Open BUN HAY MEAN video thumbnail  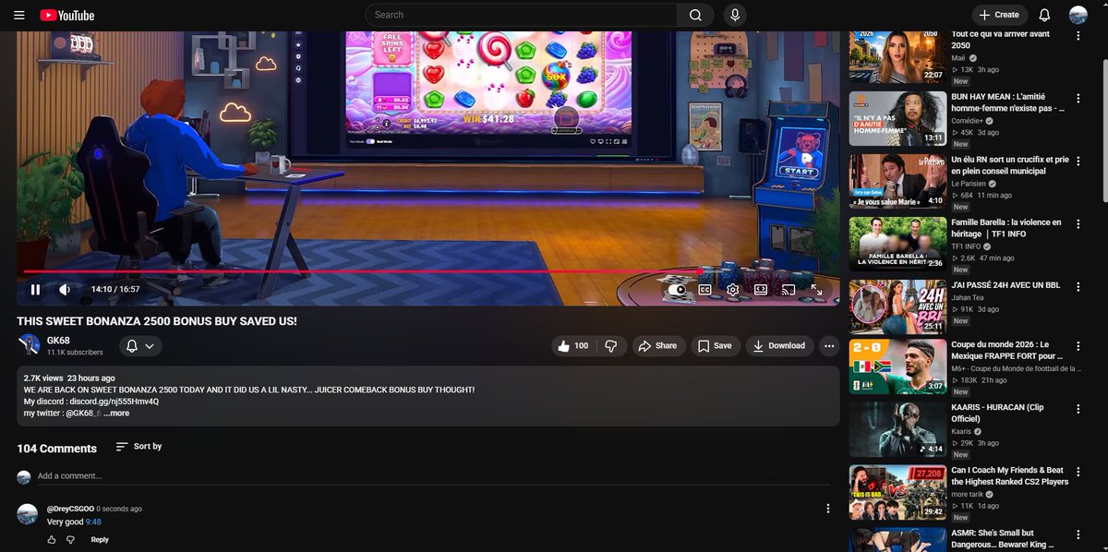tap(897, 118)
